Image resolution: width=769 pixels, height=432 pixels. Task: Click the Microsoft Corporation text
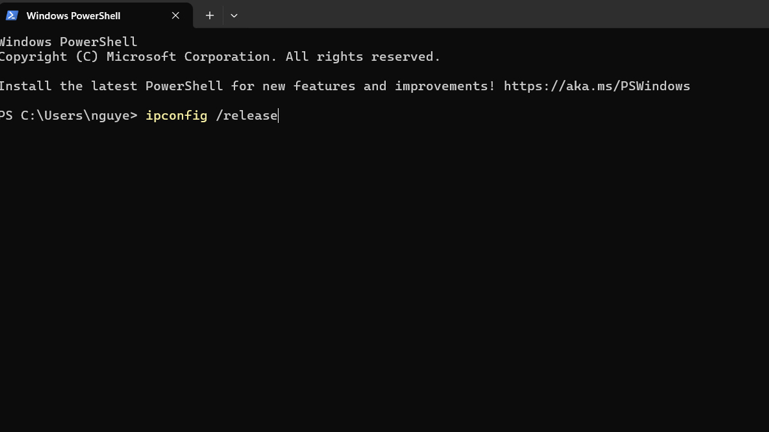[192, 57]
